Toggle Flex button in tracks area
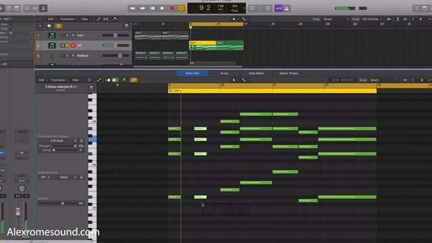This screenshot has width=432, height=243. (106, 19)
